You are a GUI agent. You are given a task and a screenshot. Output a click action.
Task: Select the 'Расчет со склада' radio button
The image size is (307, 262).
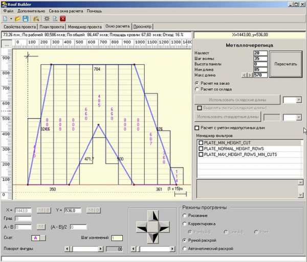198,90
